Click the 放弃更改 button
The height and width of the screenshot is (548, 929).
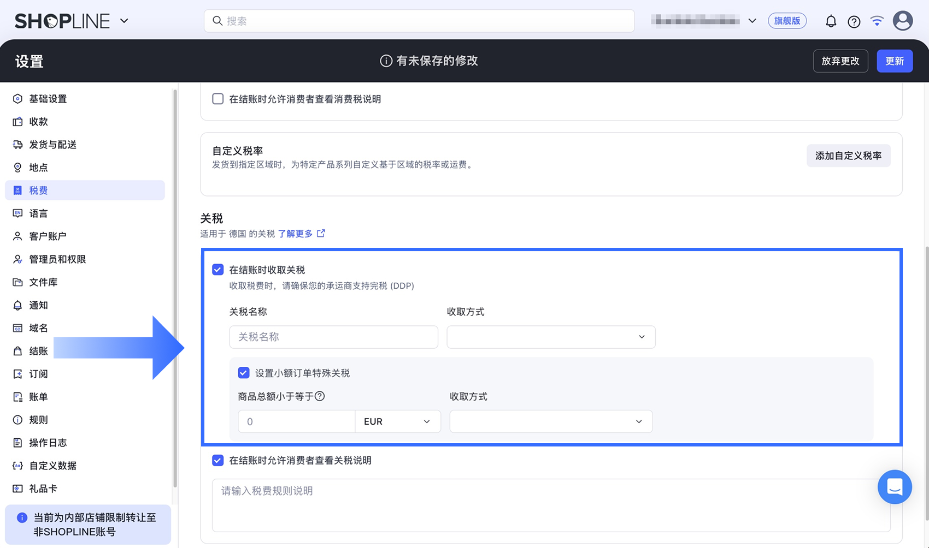840,61
